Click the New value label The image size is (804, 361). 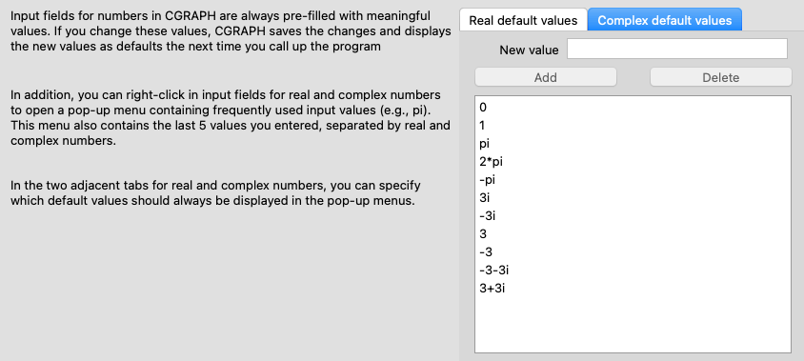(529, 50)
